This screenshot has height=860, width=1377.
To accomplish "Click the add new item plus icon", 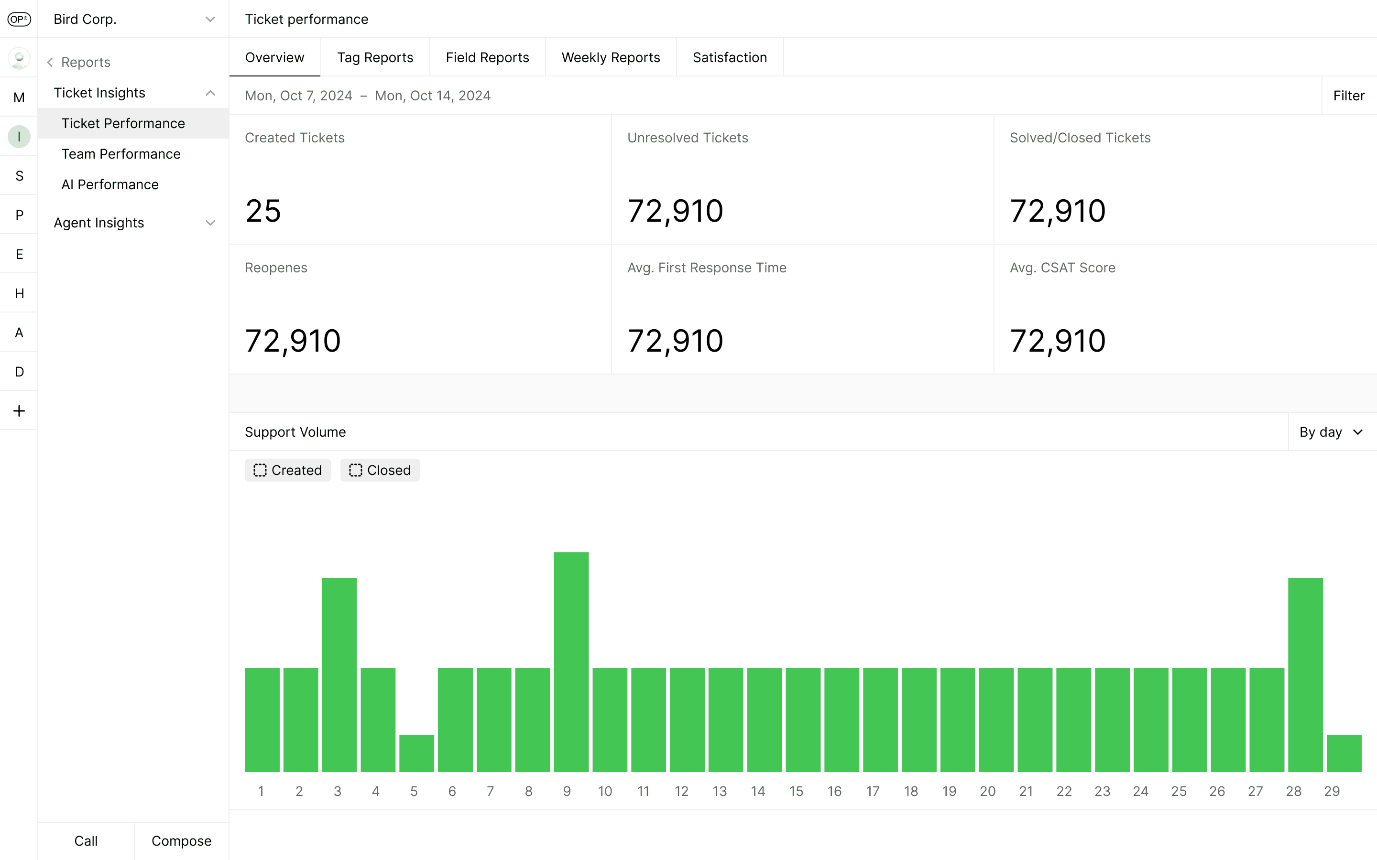I will [x=19, y=410].
